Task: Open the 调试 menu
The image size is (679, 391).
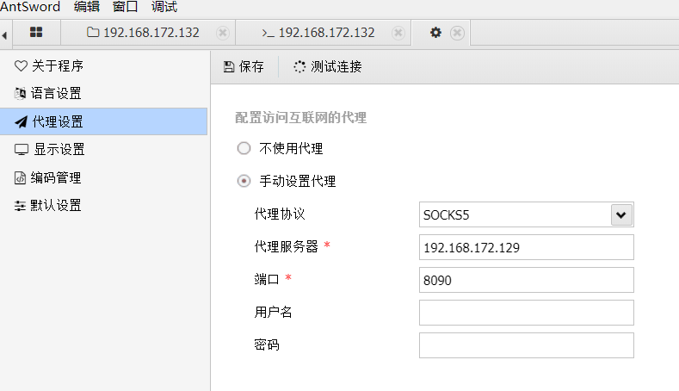Action: [164, 7]
